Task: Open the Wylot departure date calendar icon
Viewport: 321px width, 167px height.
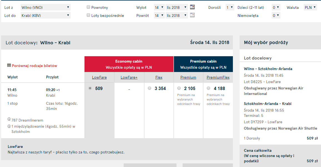Action: 192,7
